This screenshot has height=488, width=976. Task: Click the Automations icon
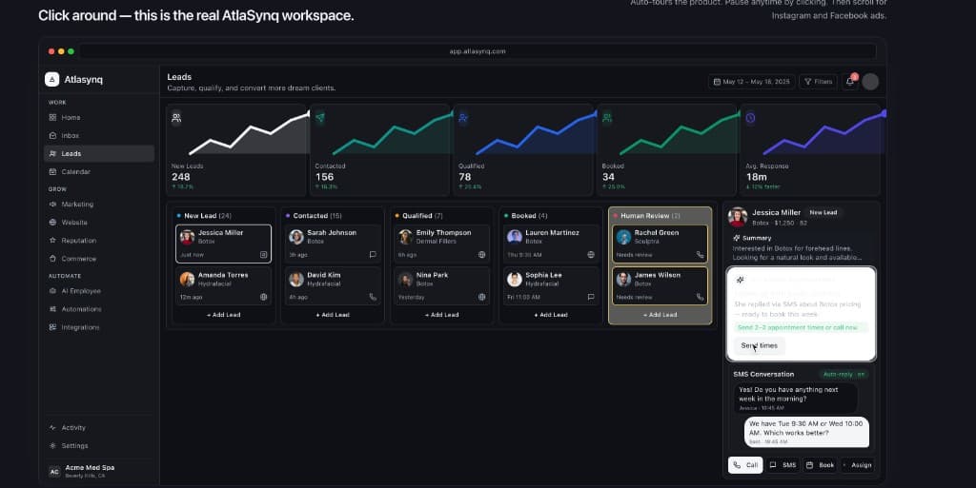click(x=53, y=308)
